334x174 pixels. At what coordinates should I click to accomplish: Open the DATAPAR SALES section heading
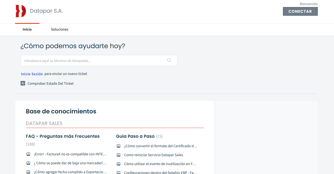[x=44, y=123]
